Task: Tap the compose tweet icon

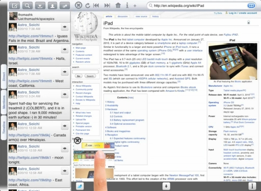Action: [x=14, y=6]
